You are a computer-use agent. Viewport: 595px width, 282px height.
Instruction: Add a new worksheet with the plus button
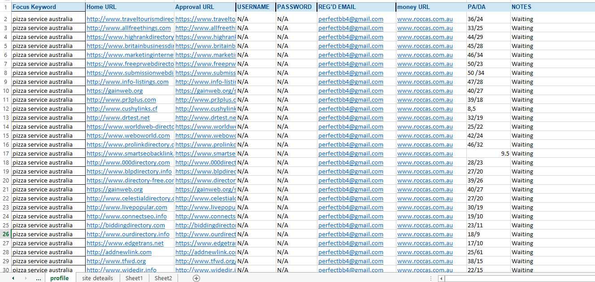coord(196,278)
